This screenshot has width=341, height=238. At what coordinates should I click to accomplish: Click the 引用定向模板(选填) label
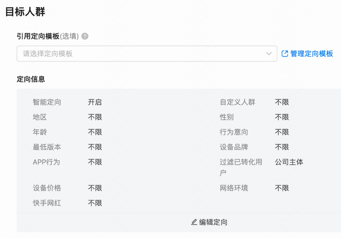pyautogui.click(x=48, y=36)
